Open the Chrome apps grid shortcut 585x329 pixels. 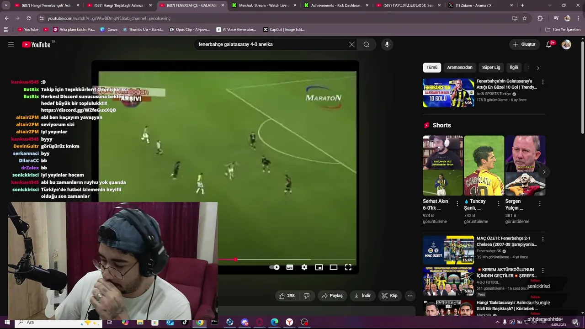click(6, 29)
